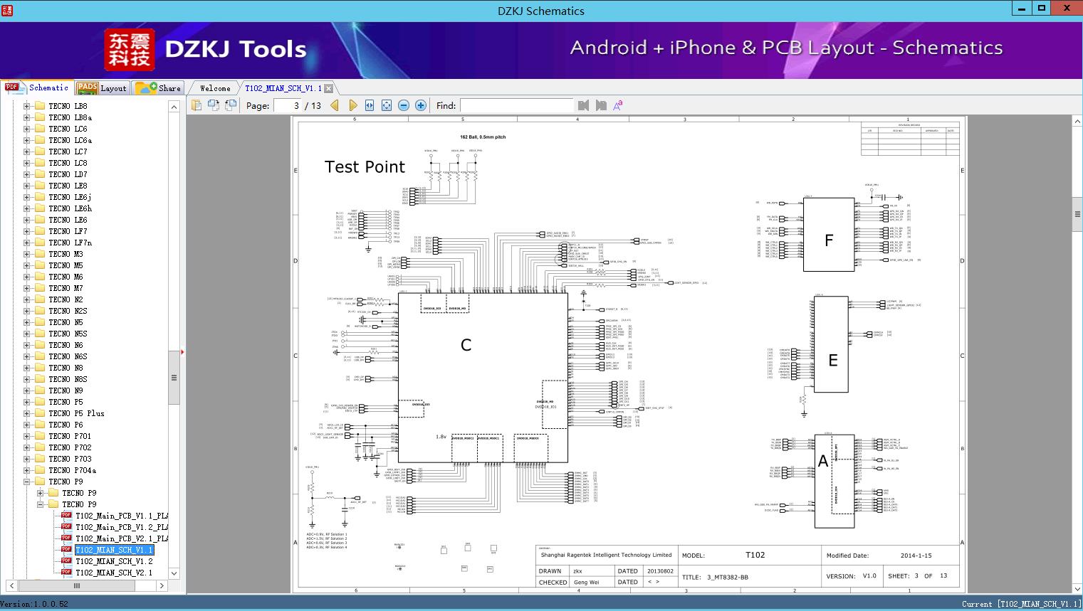Click the fit width icon
1083x611 pixels.
click(370, 105)
